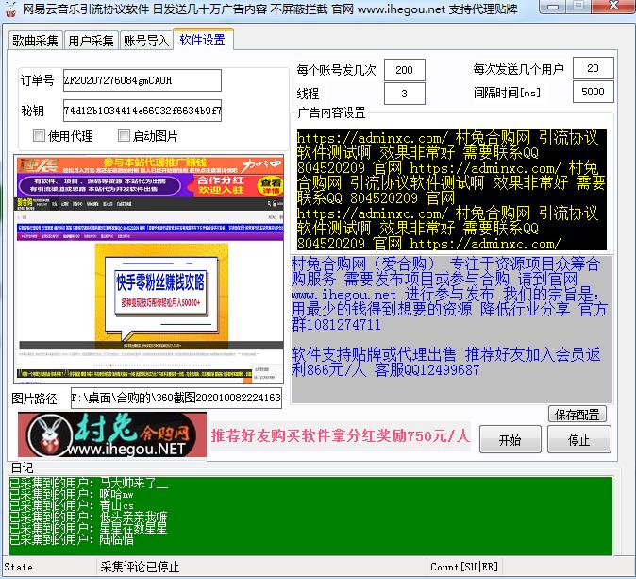This screenshot has height=579, width=636.
Task: Edit the 线程 count field
Action: [405, 94]
